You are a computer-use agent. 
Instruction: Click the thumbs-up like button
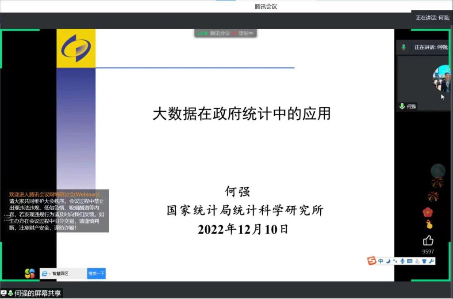coord(428,241)
